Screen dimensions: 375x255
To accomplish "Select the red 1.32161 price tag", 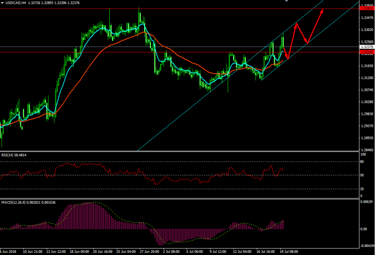I will [x=367, y=52].
